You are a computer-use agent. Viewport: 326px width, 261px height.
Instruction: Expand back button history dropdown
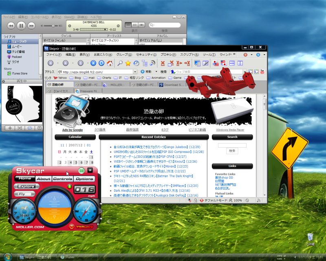[58, 63]
